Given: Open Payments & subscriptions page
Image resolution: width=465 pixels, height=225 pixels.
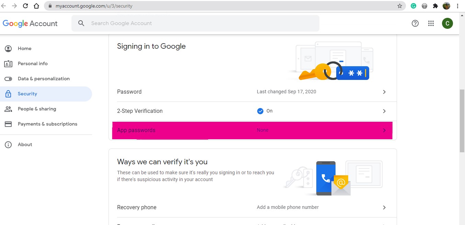Looking at the screenshot, I should click(47, 124).
